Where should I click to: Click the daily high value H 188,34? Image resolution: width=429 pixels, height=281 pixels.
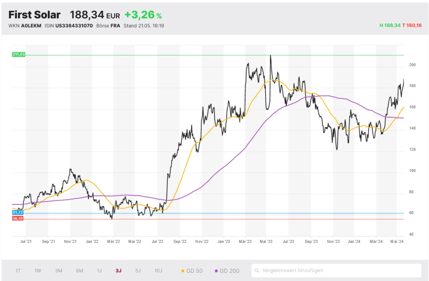click(x=390, y=26)
